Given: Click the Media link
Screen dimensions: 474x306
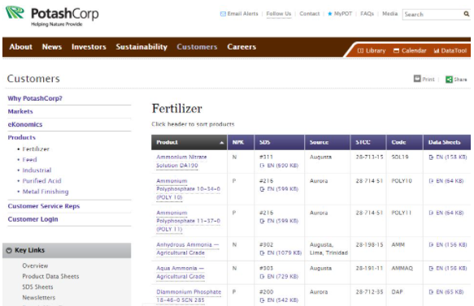Looking at the screenshot, I should point(390,14).
